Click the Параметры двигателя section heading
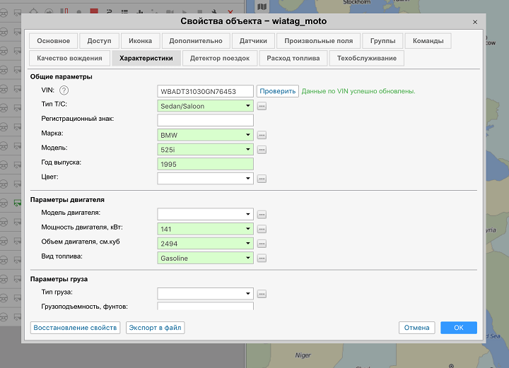 pos(67,200)
